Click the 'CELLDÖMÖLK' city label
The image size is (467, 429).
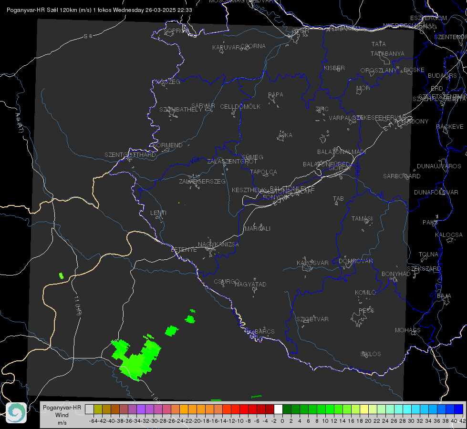[x=240, y=107]
